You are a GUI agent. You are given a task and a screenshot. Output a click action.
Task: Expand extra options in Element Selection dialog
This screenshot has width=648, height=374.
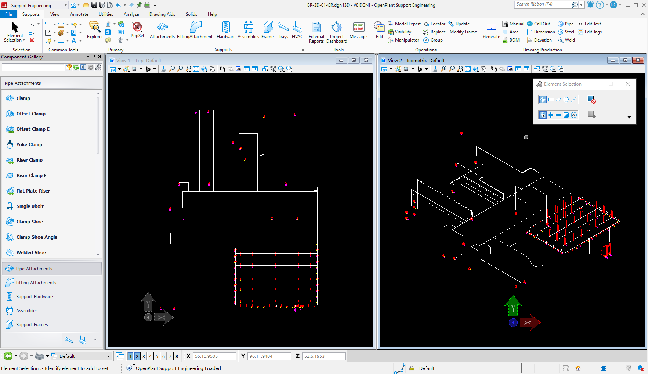(629, 117)
